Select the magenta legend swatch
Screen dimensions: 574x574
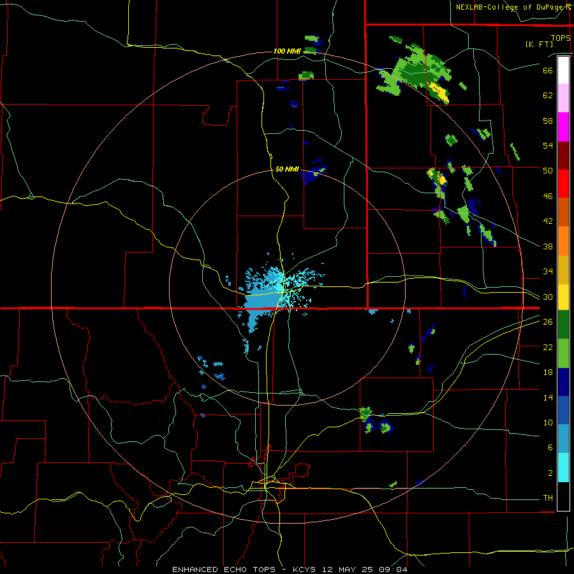563,127
